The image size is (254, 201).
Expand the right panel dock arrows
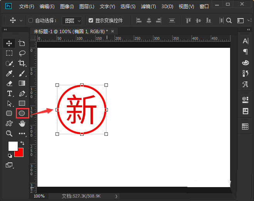pos(249,29)
